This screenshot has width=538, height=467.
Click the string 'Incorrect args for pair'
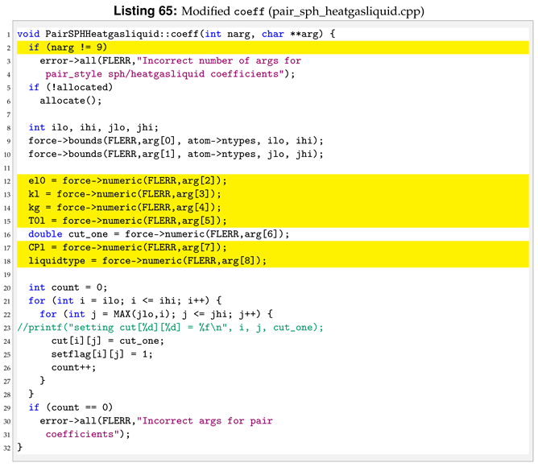click(207, 420)
